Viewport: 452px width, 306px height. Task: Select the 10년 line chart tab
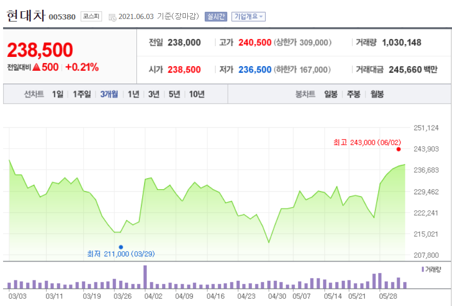(196, 94)
